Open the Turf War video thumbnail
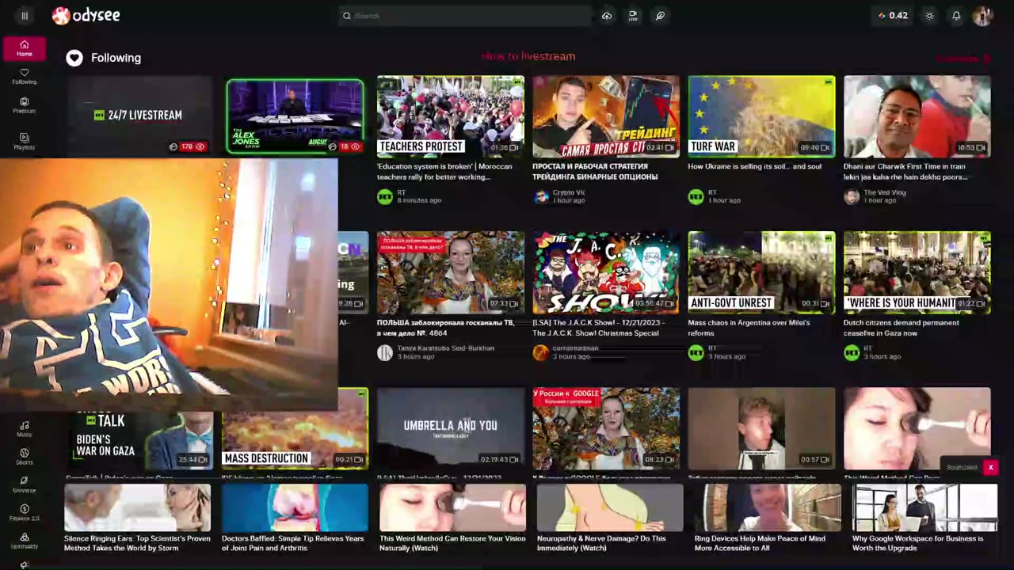 tap(761, 116)
